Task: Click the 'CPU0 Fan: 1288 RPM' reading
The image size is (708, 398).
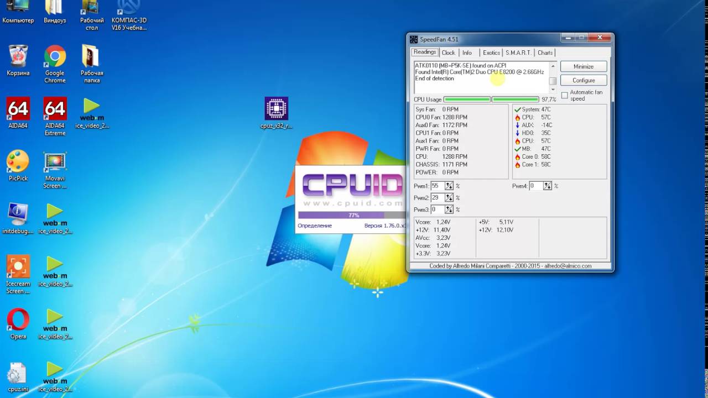Action: (441, 117)
